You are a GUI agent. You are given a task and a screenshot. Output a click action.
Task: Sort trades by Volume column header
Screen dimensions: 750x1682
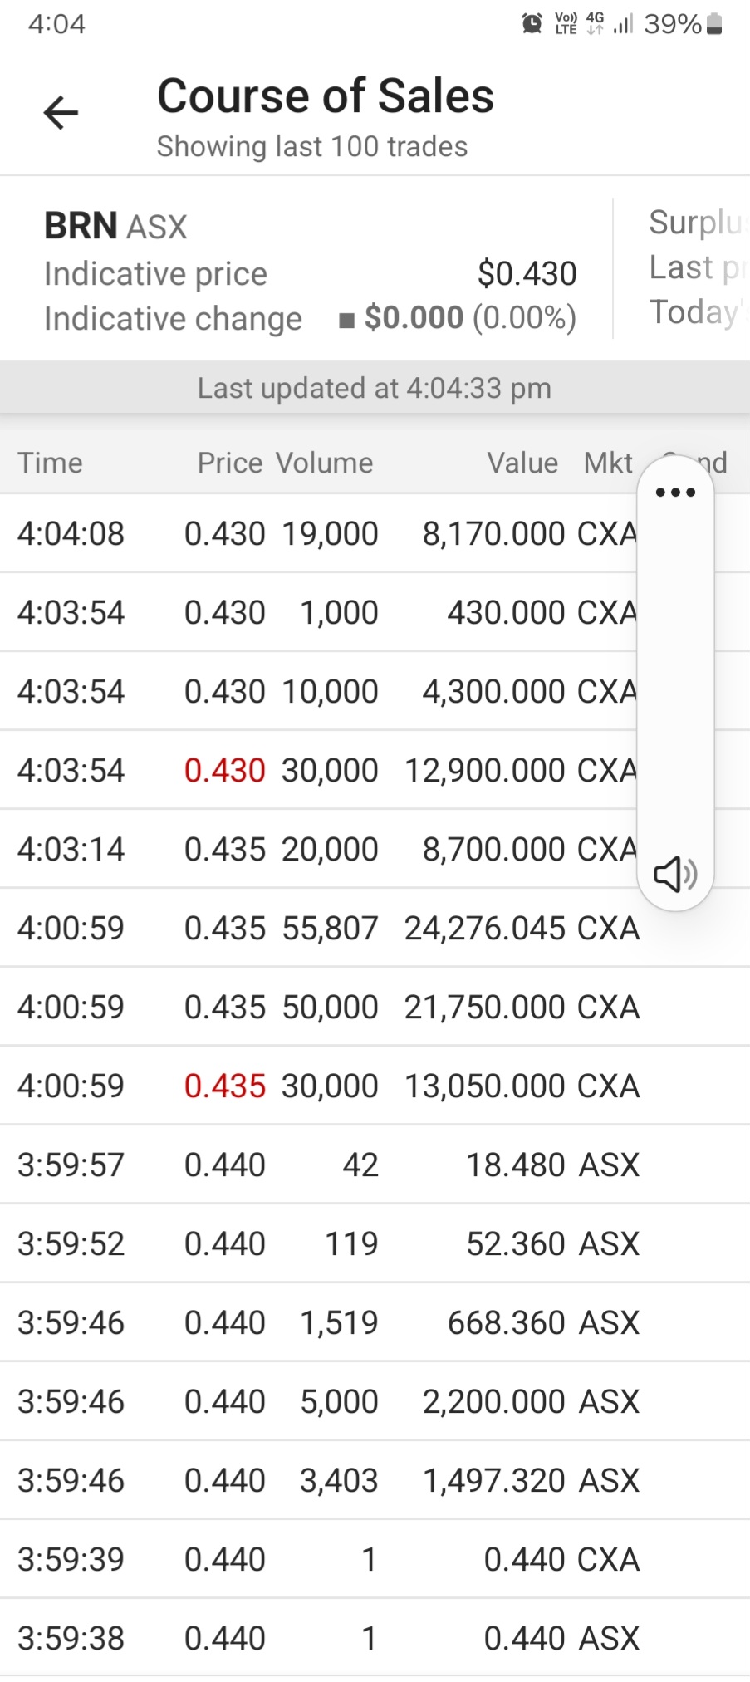tap(325, 463)
